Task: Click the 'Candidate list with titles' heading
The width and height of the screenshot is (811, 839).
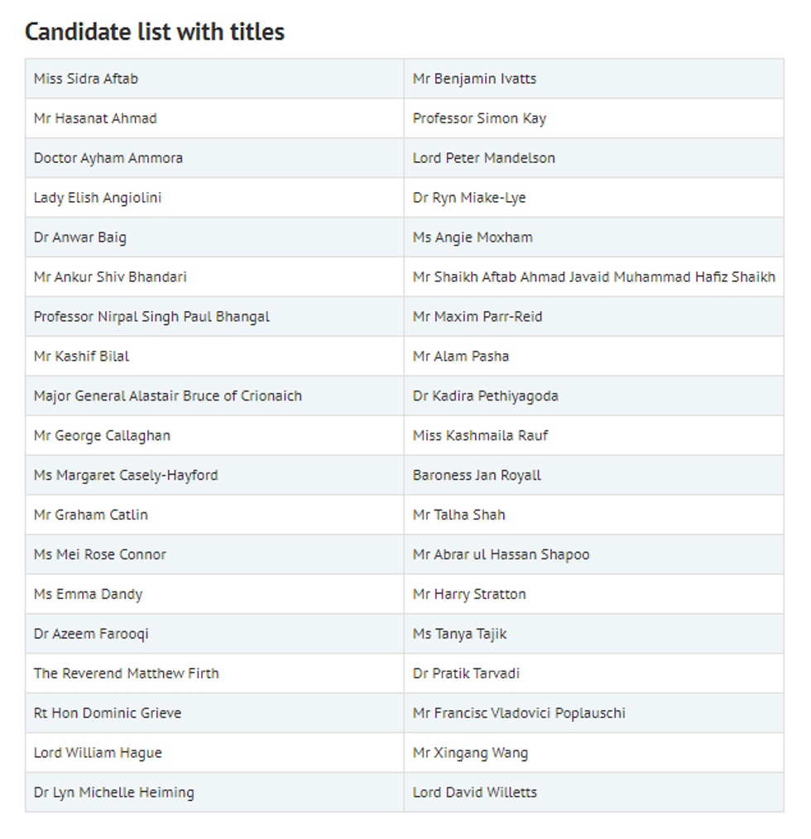Action: [x=155, y=32]
